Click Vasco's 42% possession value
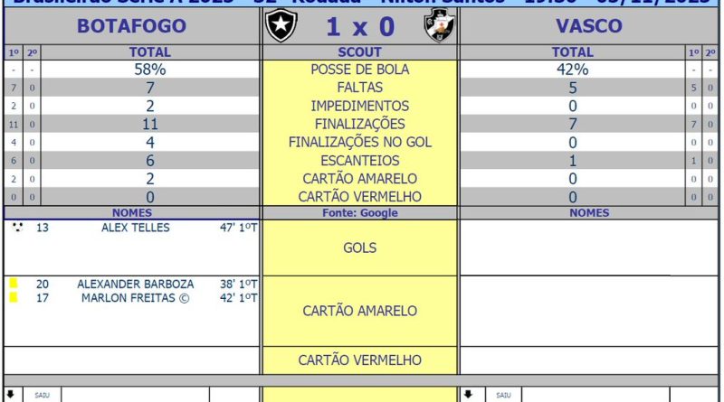Viewport: 724px width, 402px height. point(573,70)
